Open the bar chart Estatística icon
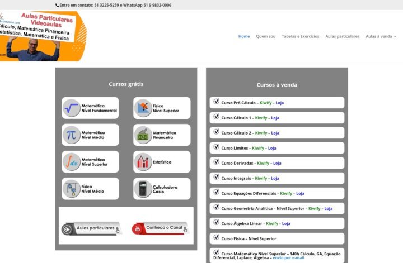The width and height of the screenshot is (403, 263). 143,162
